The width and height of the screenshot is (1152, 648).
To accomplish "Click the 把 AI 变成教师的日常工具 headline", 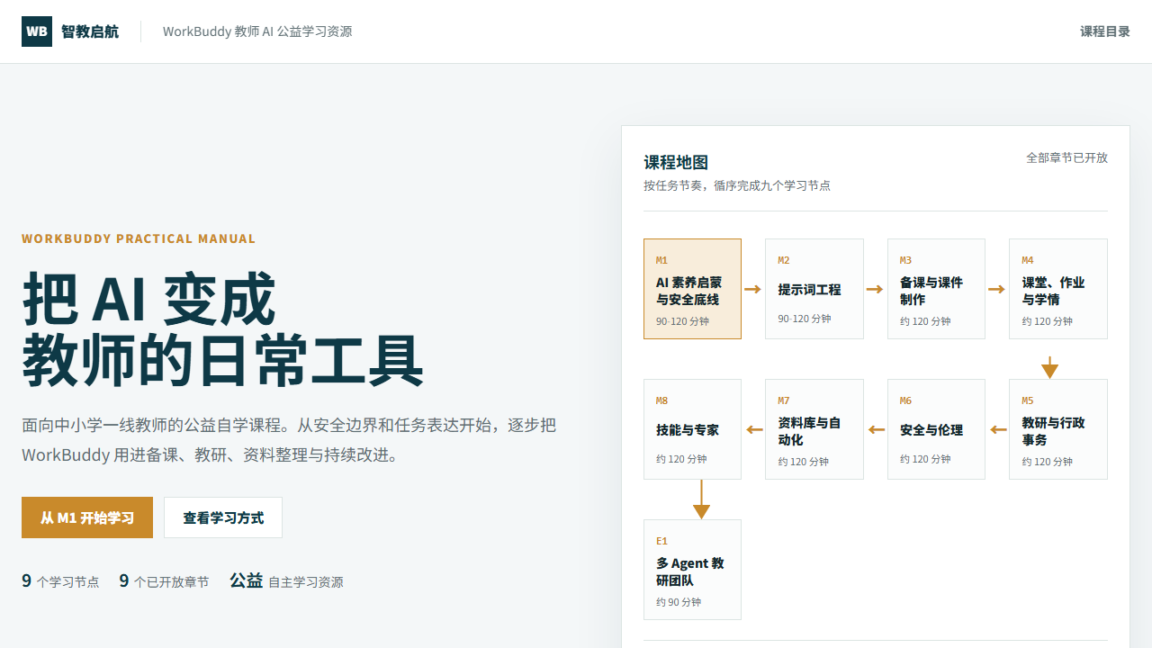I will (222, 329).
